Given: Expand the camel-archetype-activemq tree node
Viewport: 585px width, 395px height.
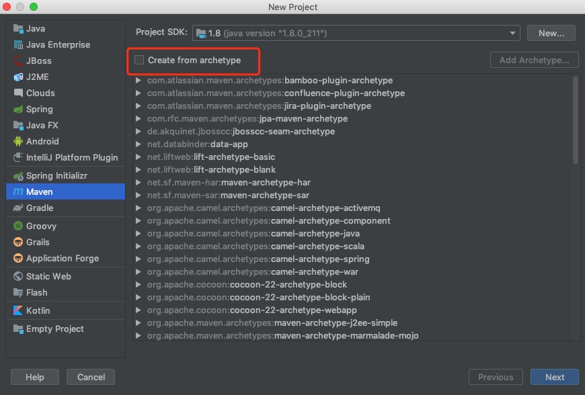Looking at the screenshot, I should coord(139,208).
